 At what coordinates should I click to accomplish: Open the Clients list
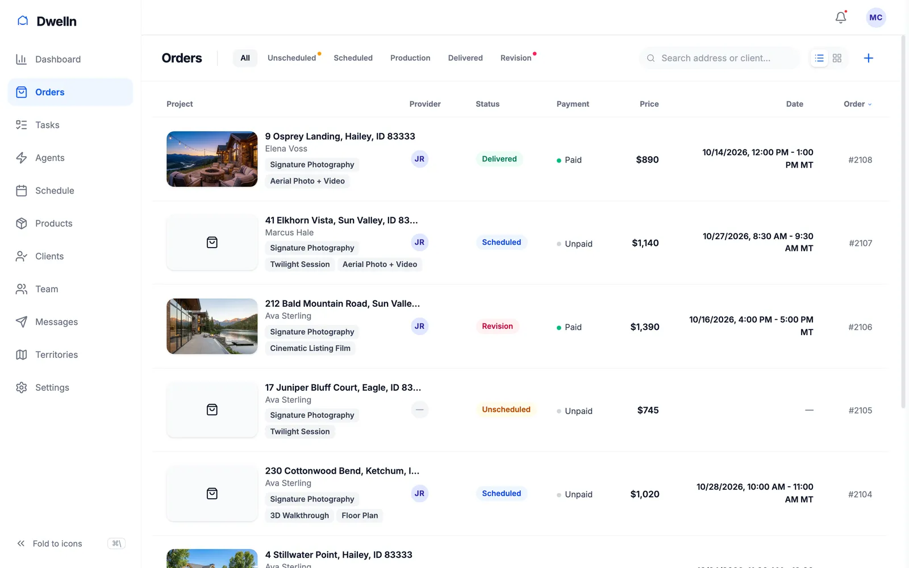coord(70,256)
